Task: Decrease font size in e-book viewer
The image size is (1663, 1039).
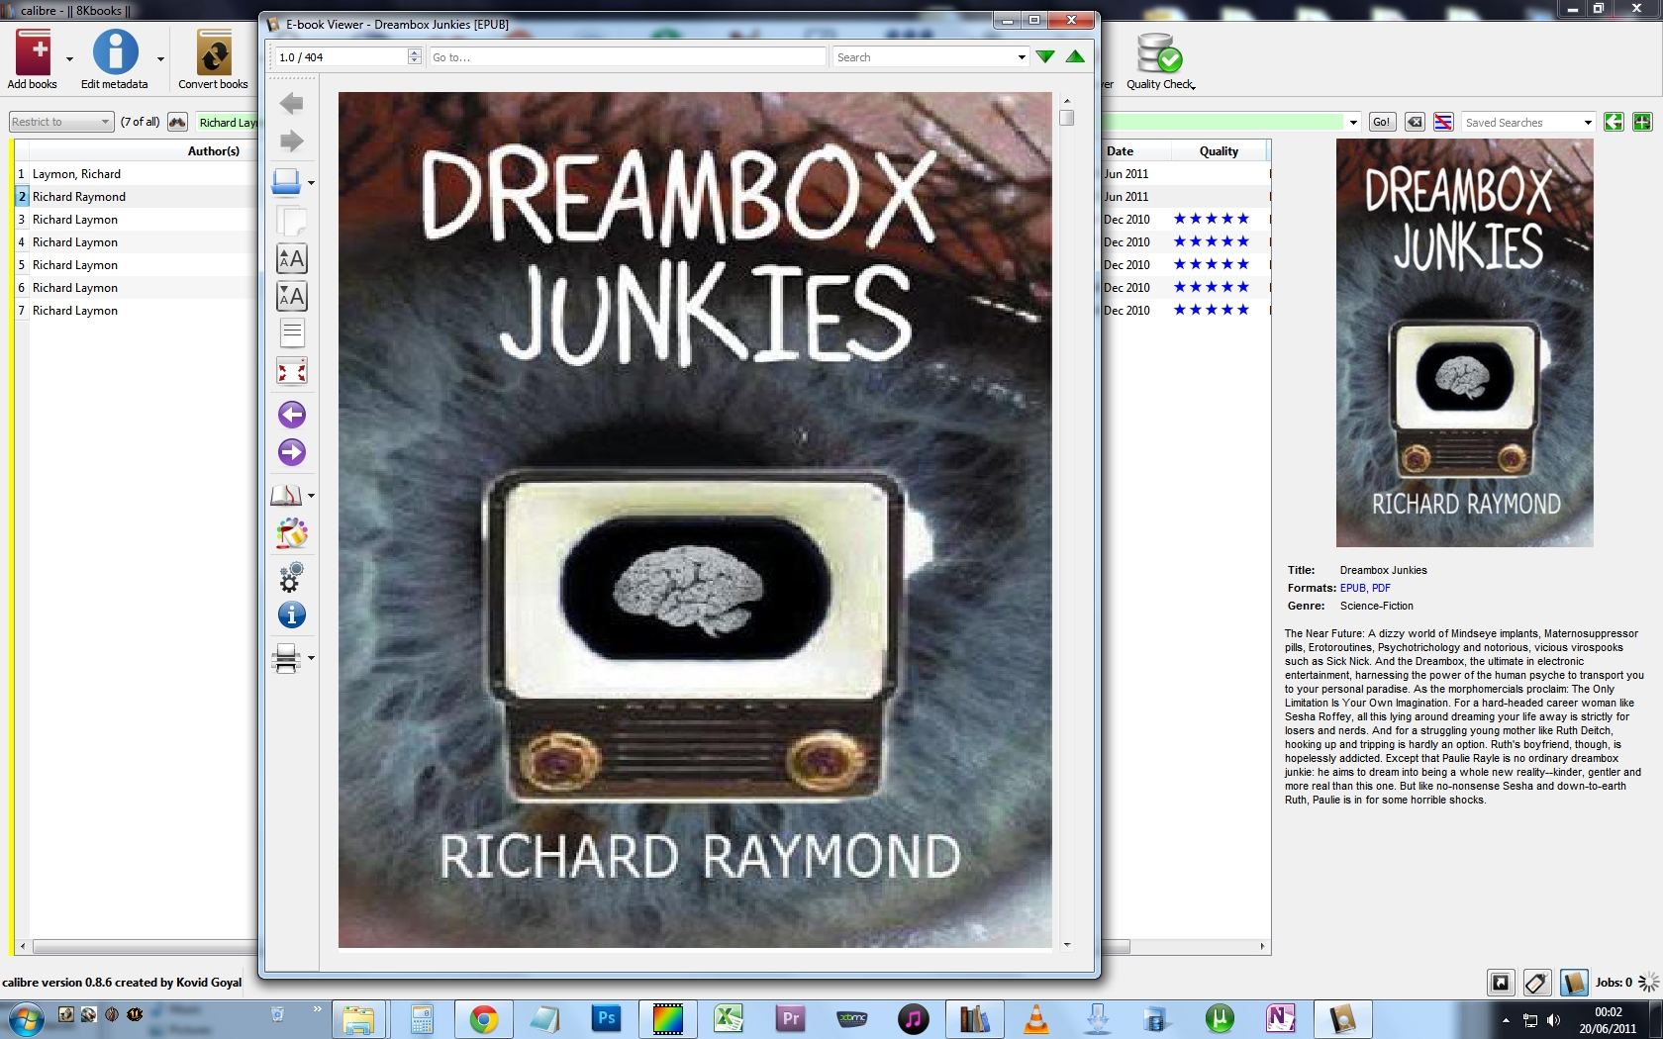Action: (x=291, y=296)
